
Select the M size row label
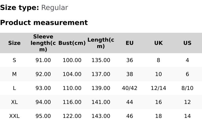click(x=14, y=74)
